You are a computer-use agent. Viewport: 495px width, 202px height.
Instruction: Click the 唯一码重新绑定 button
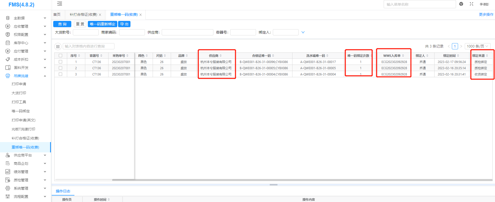pyautogui.click(x=103, y=24)
